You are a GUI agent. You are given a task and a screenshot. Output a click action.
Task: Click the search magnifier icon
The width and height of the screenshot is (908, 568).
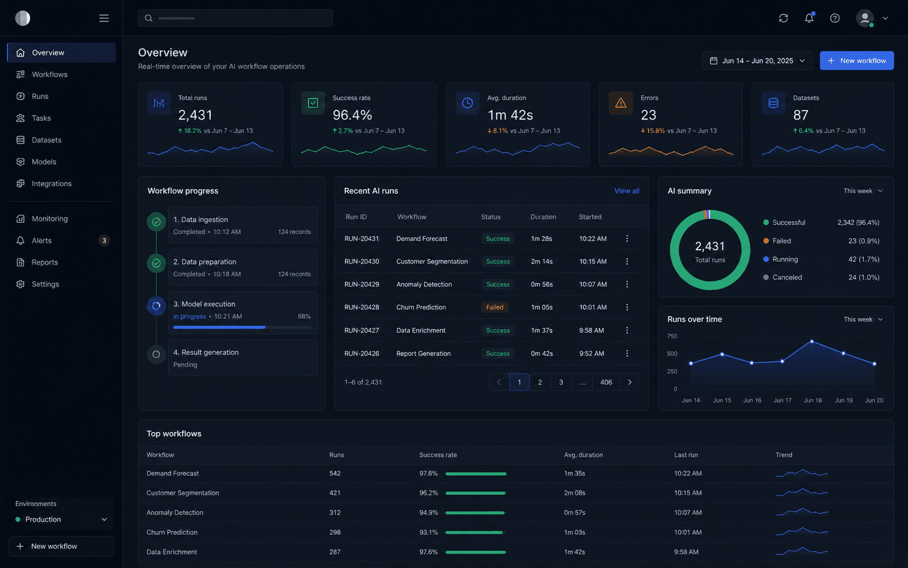(x=148, y=18)
